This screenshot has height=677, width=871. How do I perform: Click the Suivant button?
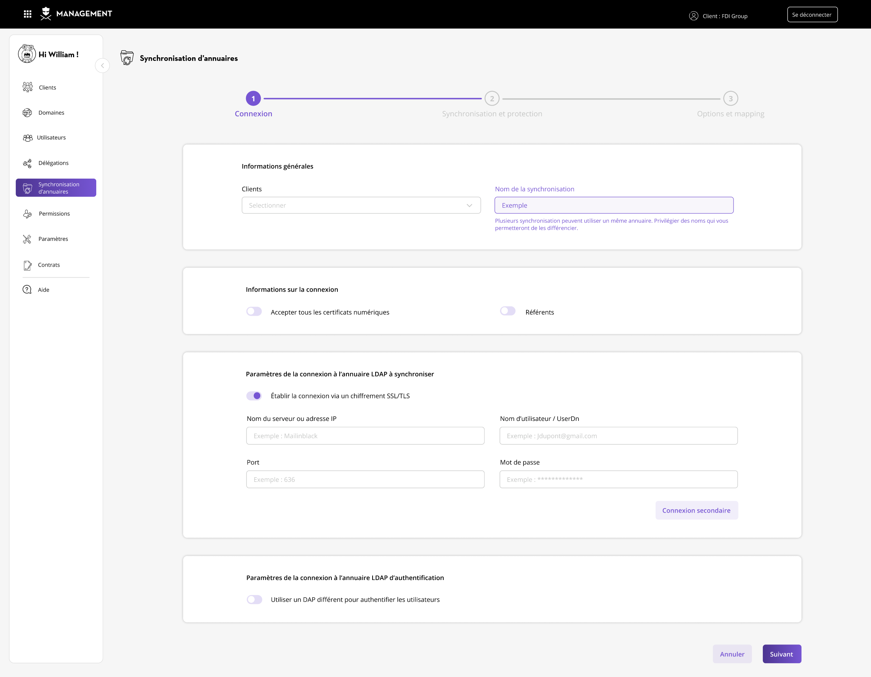[781, 654]
